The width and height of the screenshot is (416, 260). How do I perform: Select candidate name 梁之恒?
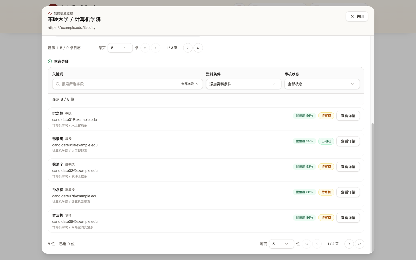(58, 113)
